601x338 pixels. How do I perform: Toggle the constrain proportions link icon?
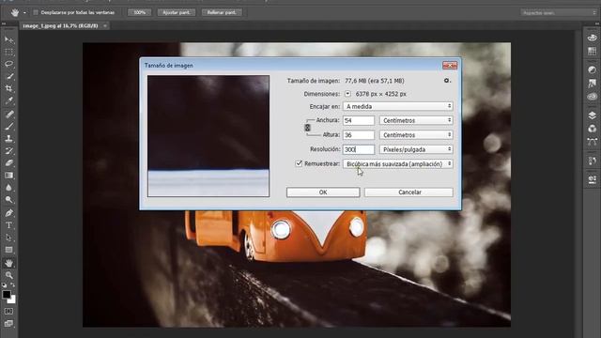point(307,128)
